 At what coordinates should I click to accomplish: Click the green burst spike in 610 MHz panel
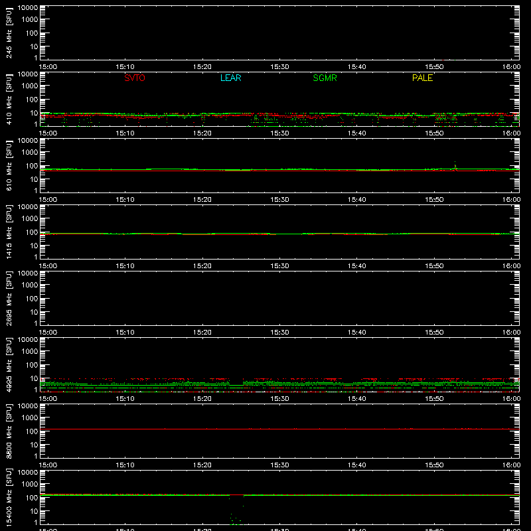tap(455, 165)
